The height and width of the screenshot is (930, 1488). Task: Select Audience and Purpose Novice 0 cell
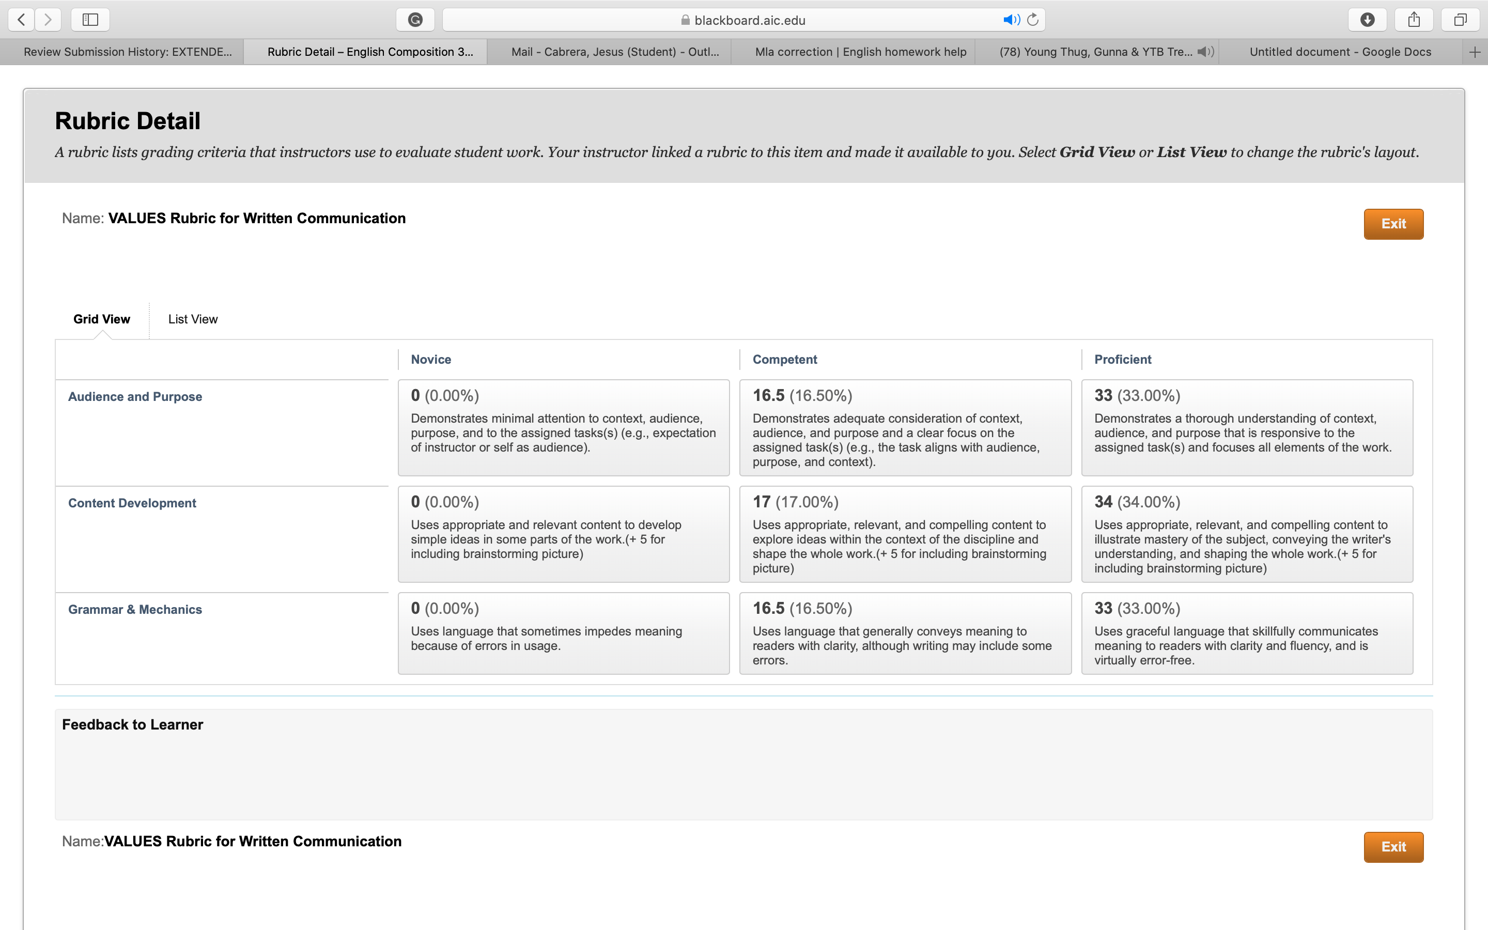pyautogui.click(x=563, y=427)
